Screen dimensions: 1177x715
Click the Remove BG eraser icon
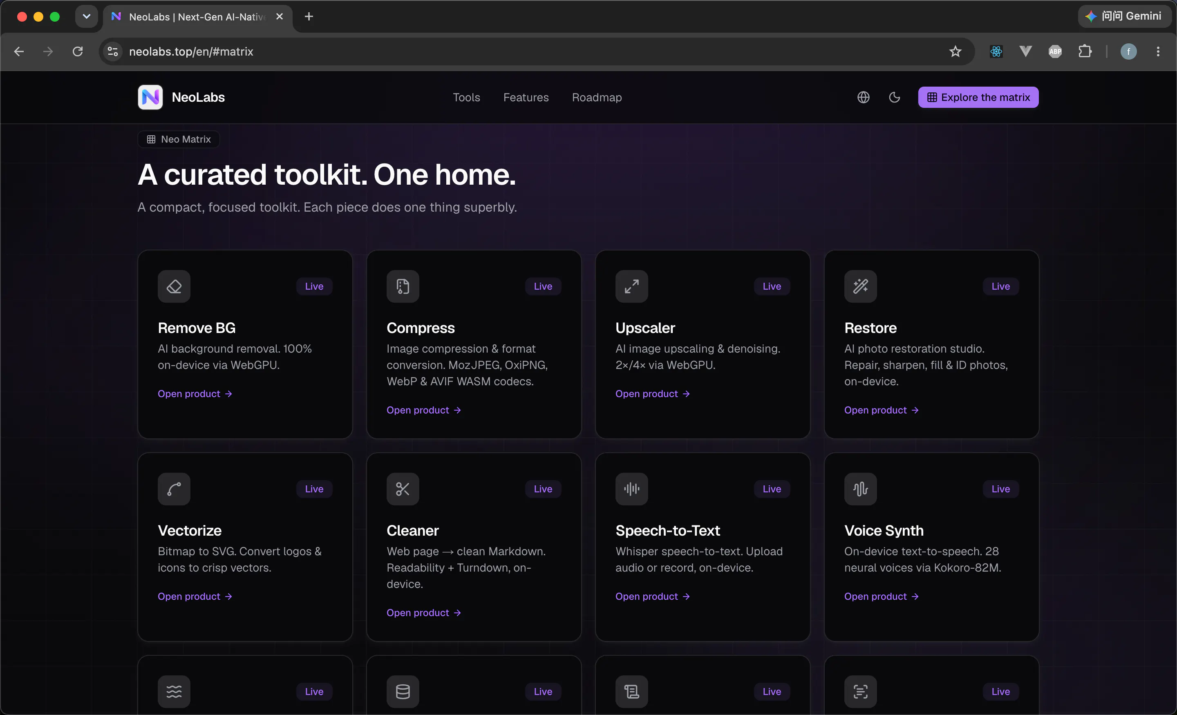pos(174,286)
